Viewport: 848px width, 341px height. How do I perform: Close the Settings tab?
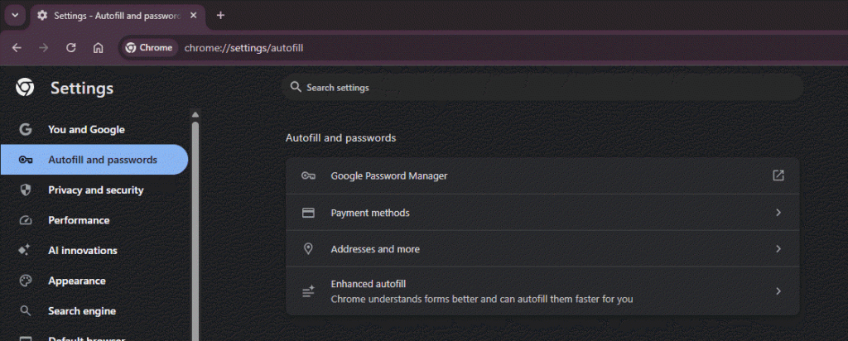point(194,16)
